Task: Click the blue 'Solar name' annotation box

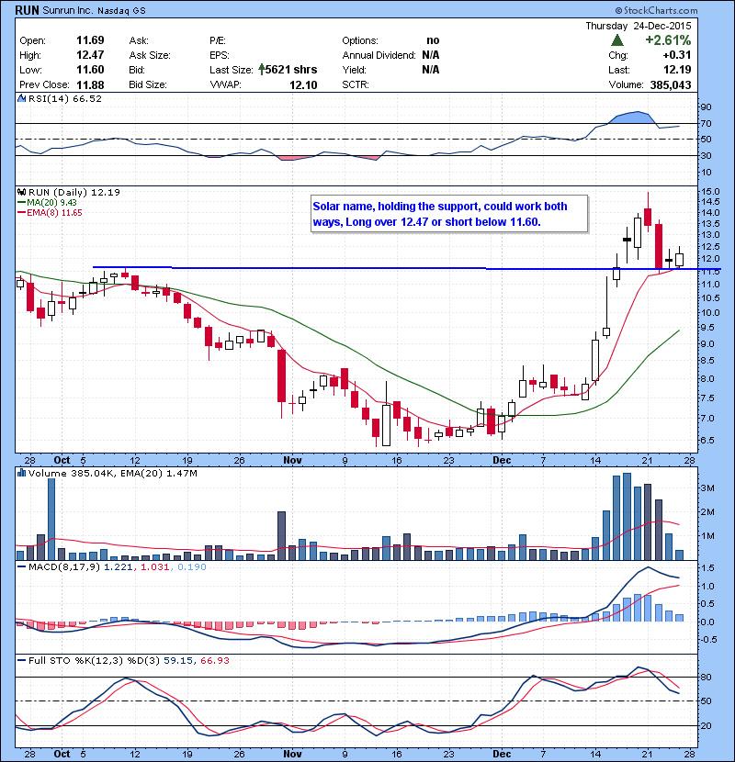Action: click(x=449, y=214)
